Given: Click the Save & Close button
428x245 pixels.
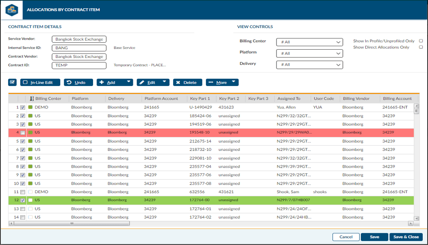Looking at the screenshot, I should (x=406, y=237).
